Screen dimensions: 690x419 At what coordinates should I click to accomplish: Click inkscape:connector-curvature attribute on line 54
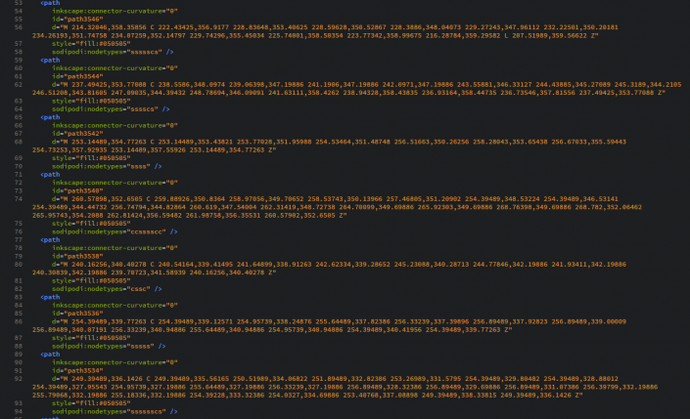(115, 11)
